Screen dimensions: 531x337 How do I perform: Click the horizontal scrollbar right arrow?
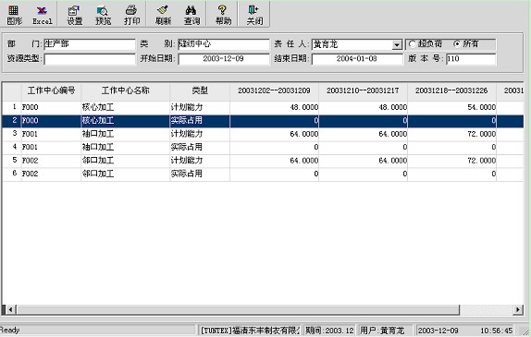[518, 309]
